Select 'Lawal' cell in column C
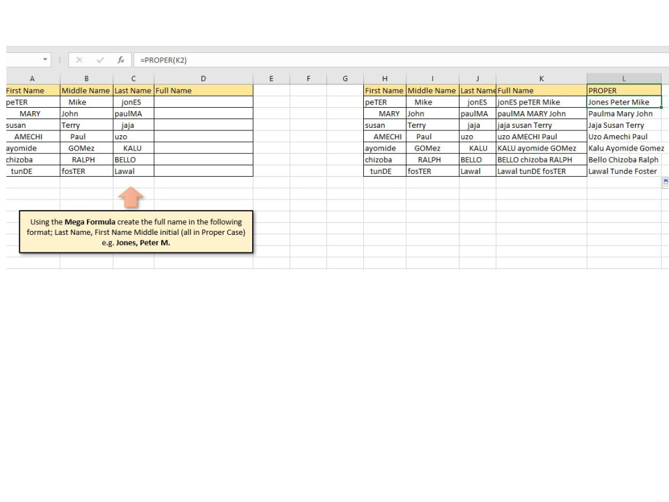 click(x=134, y=171)
